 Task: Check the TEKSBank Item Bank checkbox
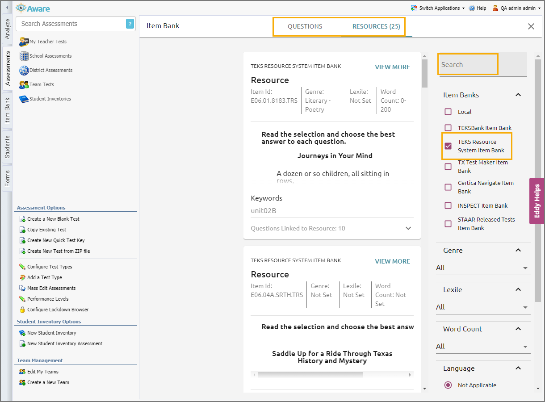pyautogui.click(x=448, y=128)
